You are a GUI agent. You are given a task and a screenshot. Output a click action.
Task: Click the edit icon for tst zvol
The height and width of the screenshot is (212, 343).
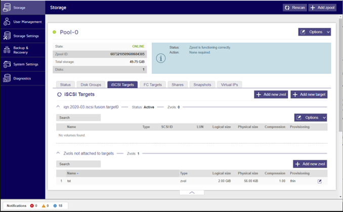coord(320,181)
